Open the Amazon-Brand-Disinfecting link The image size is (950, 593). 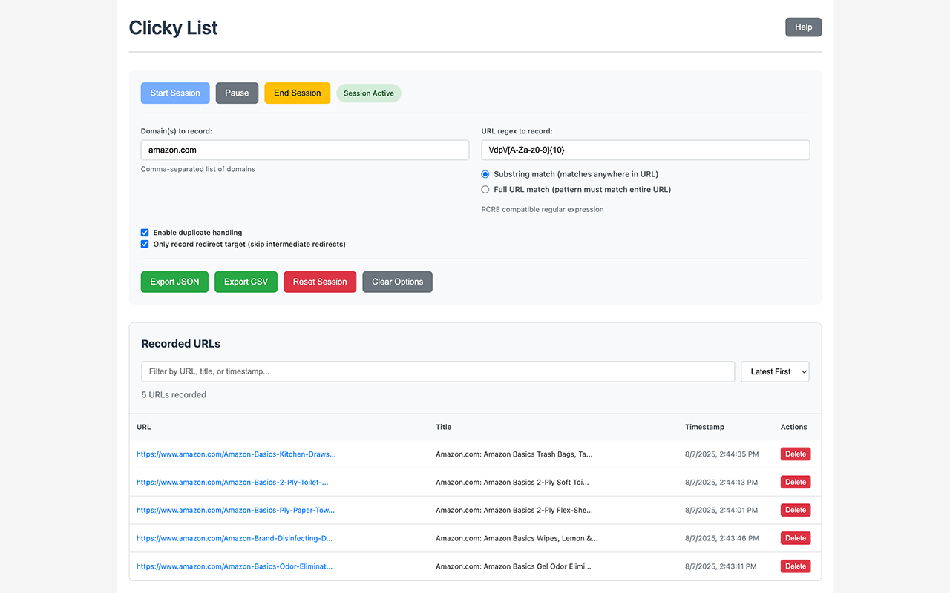(235, 539)
